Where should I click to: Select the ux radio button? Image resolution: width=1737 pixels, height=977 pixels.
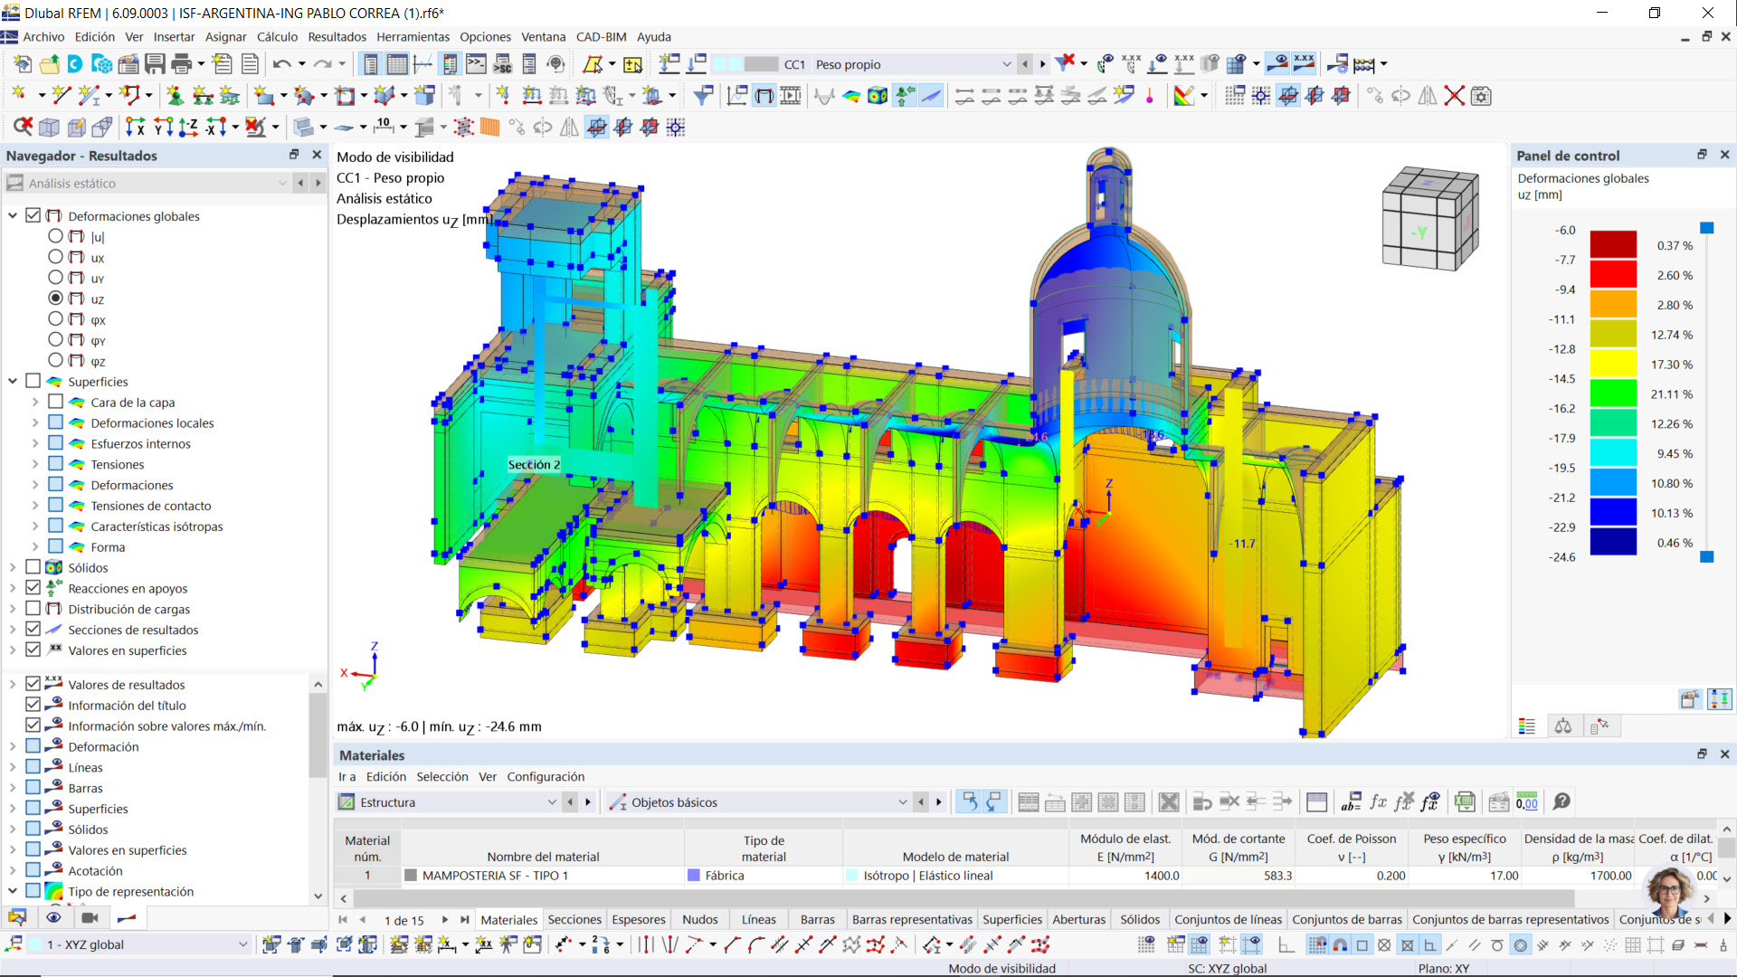54,258
